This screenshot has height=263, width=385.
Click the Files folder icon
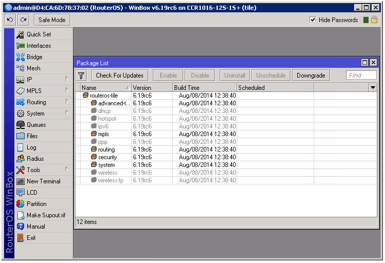[x=21, y=136]
